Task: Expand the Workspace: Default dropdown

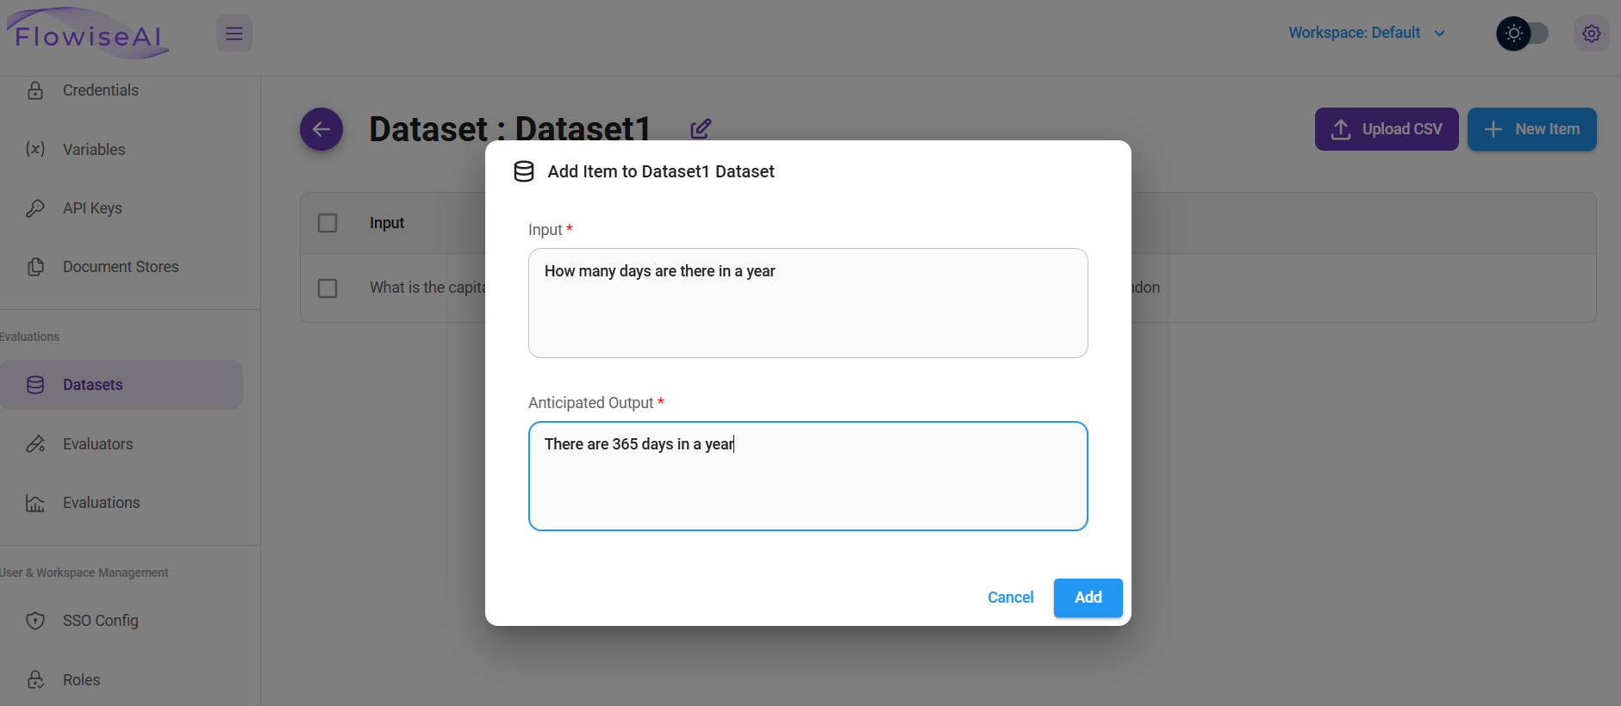Action: [x=1367, y=33]
